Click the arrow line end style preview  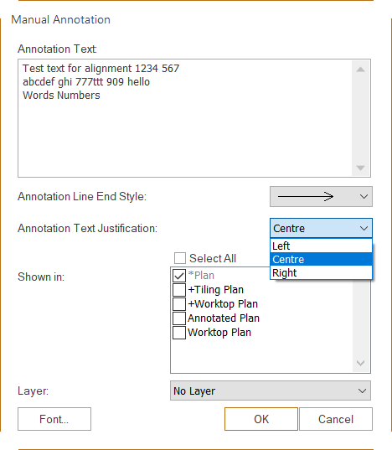tap(306, 197)
